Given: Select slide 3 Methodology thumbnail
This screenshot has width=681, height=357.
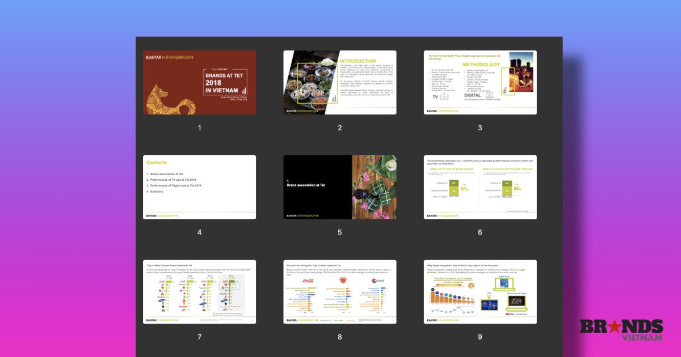Looking at the screenshot, I should [480, 82].
